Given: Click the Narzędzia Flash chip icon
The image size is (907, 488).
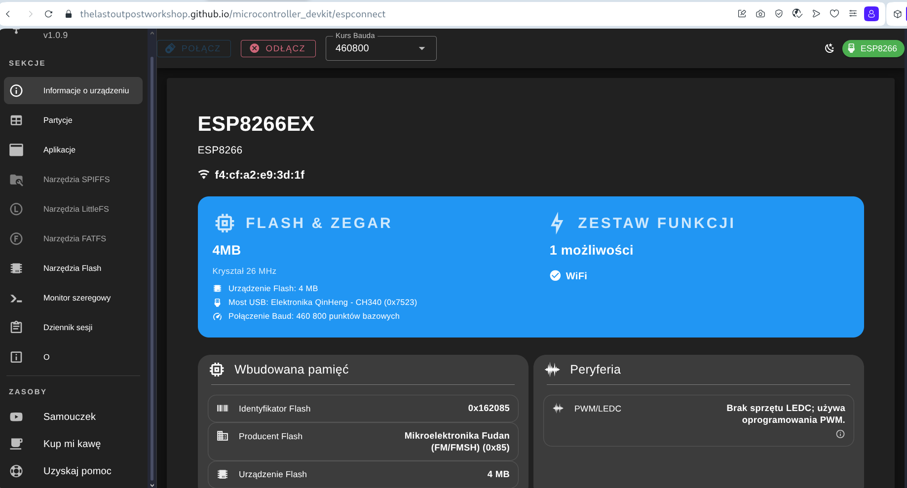Looking at the screenshot, I should click(x=16, y=268).
